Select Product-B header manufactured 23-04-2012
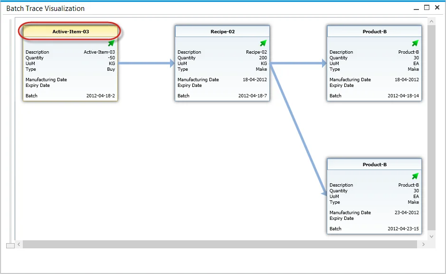446x274 pixels. (x=374, y=164)
